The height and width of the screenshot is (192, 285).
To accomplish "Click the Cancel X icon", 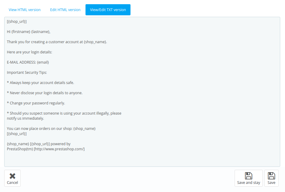I will pyautogui.click(x=12, y=176).
